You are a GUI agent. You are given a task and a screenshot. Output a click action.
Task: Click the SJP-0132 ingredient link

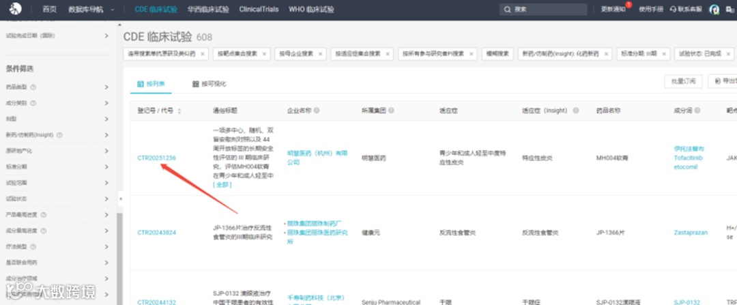click(687, 302)
